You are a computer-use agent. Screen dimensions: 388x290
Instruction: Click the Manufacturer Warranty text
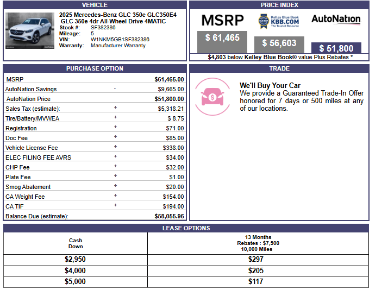point(118,46)
